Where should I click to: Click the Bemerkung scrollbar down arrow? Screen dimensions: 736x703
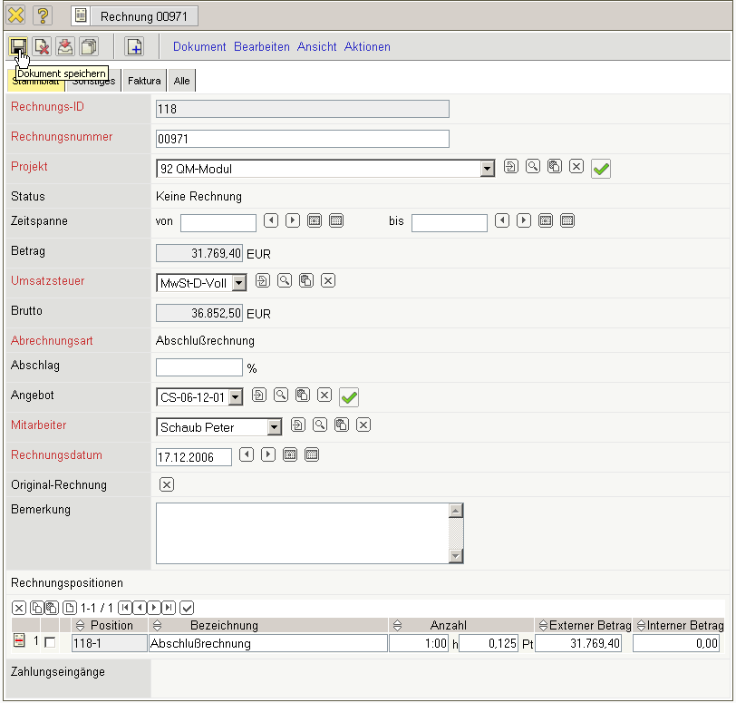point(456,556)
